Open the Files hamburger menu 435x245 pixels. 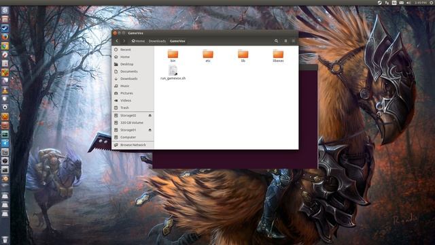(x=293, y=41)
